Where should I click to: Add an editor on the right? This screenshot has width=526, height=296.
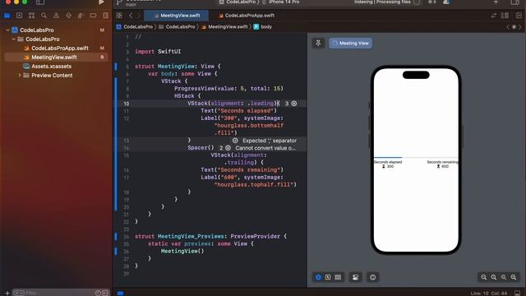click(519, 16)
